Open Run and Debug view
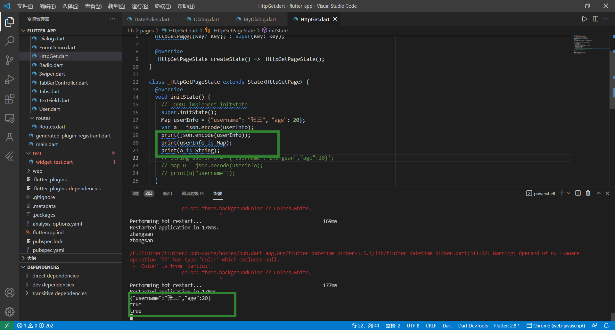This screenshot has height=330, width=615. [10, 79]
